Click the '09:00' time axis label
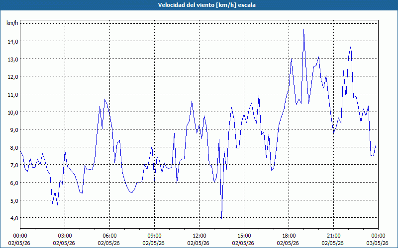The width and height of the screenshot is (398, 248). 154,236
